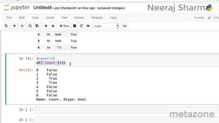Click the Out[4] output prompt

(26, 70)
